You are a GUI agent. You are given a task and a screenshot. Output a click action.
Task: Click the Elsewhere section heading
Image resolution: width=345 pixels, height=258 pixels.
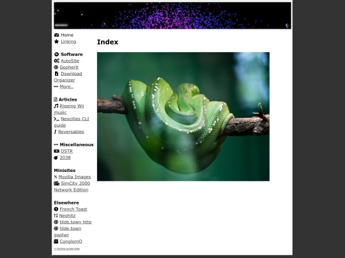tap(66, 203)
